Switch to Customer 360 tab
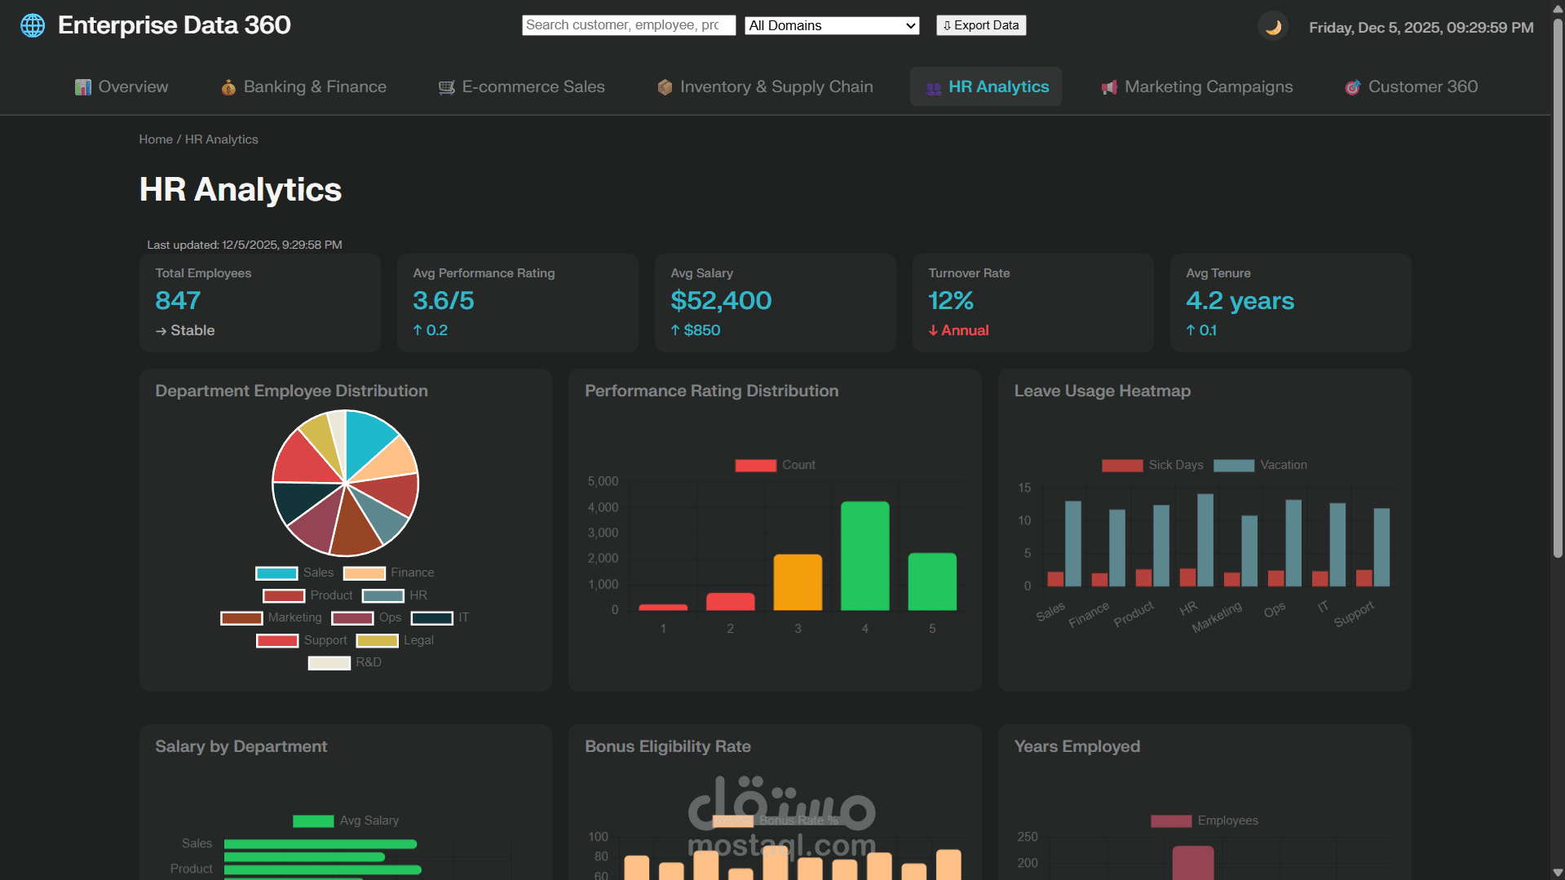 pyautogui.click(x=1411, y=86)
